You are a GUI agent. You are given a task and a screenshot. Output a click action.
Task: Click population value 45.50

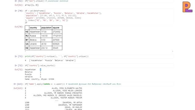coord(46,44)
